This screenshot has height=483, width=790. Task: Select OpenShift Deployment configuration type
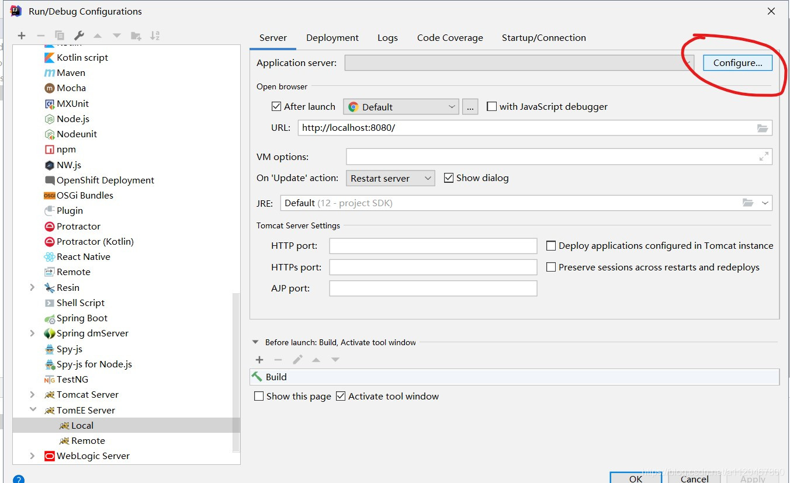[105, 180]
